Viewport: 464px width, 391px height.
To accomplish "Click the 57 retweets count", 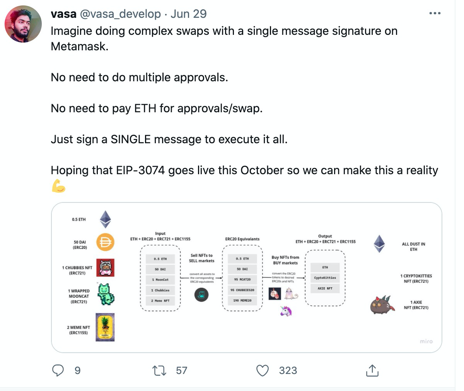I will pyautogui.click(x=181, y=370).
